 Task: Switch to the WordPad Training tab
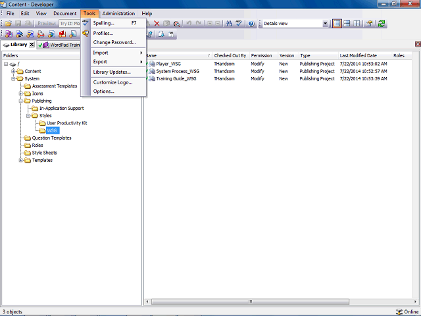[x=59, y=45]
